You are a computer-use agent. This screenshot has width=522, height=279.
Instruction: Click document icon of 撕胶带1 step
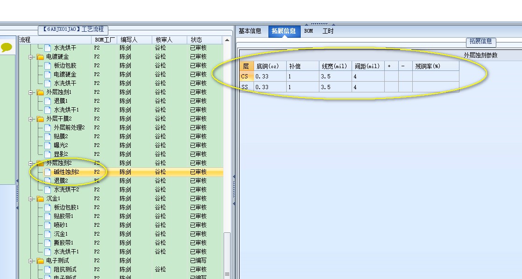48,243
